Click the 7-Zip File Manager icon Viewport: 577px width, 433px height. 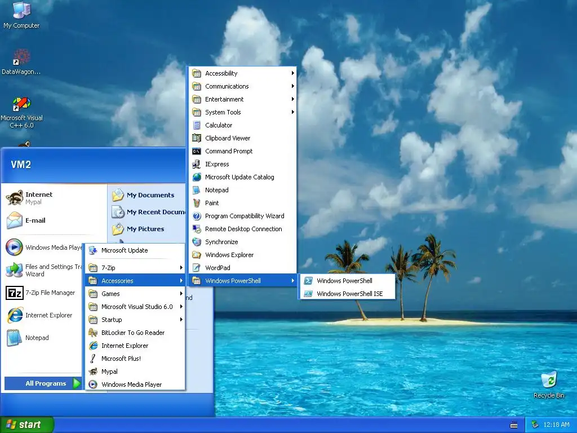pos(15,293)
